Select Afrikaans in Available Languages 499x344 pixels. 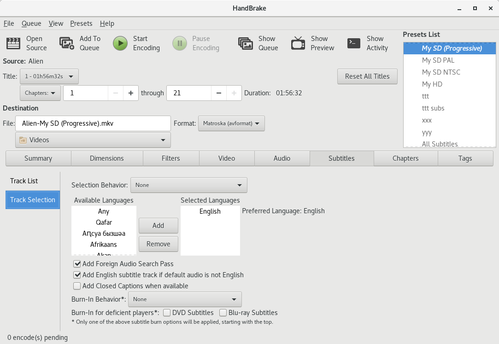coord(104,245)
